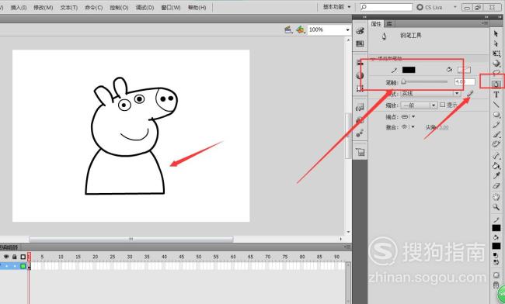This screenshot has height=304, width=505.
Task: Open the 文本(T) menu
Action: (x=69, y=8)
